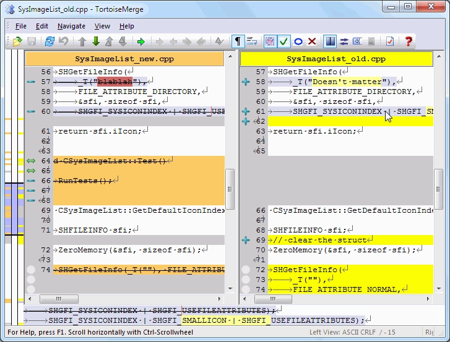Toggle the green checkmark toolbar button

283,41
